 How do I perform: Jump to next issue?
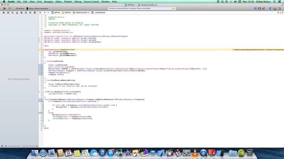[x=283, y=13]
